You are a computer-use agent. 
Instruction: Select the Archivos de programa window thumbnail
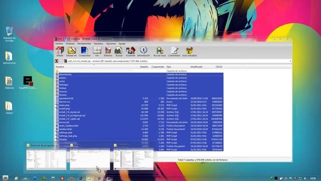coord(46,157)
